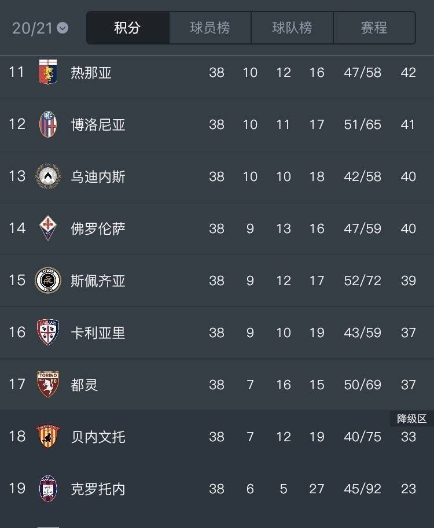The width and height of the screenshot is (434, 528).
Task: Tap the Torino club crest
Action: [x=48, y=384]
